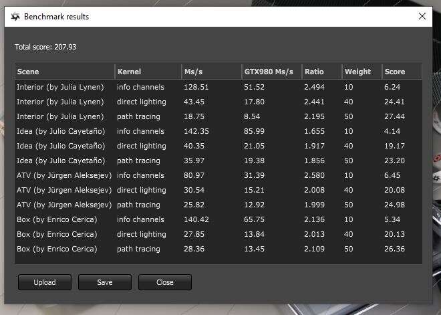The width and height of the screenshot is (441, 315).
Task: Click the 30.54 Ms/s value
Action: pyautogui.click(x=194, y=190)
